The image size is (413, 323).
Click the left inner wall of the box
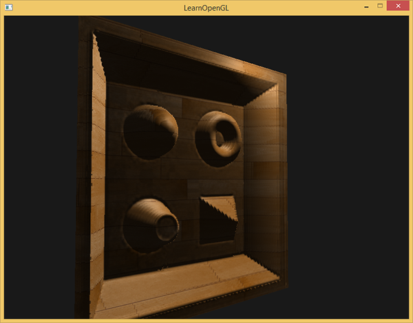(x=99, y=172)
